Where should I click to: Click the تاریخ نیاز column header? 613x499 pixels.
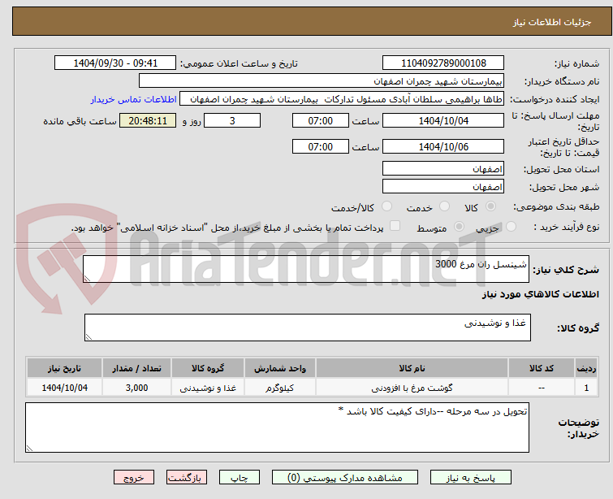64,368
